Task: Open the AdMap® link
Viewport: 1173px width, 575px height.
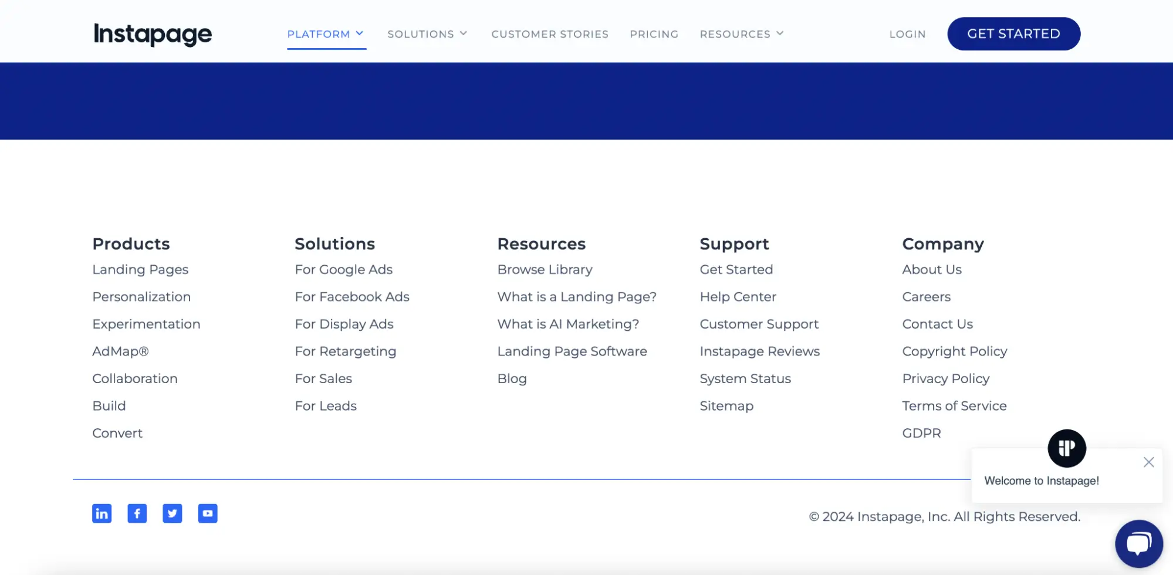Action: [120, 351]
